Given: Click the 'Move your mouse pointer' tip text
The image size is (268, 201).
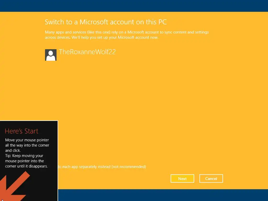Looking at the screenshot, I should click(x=27, y=153).
